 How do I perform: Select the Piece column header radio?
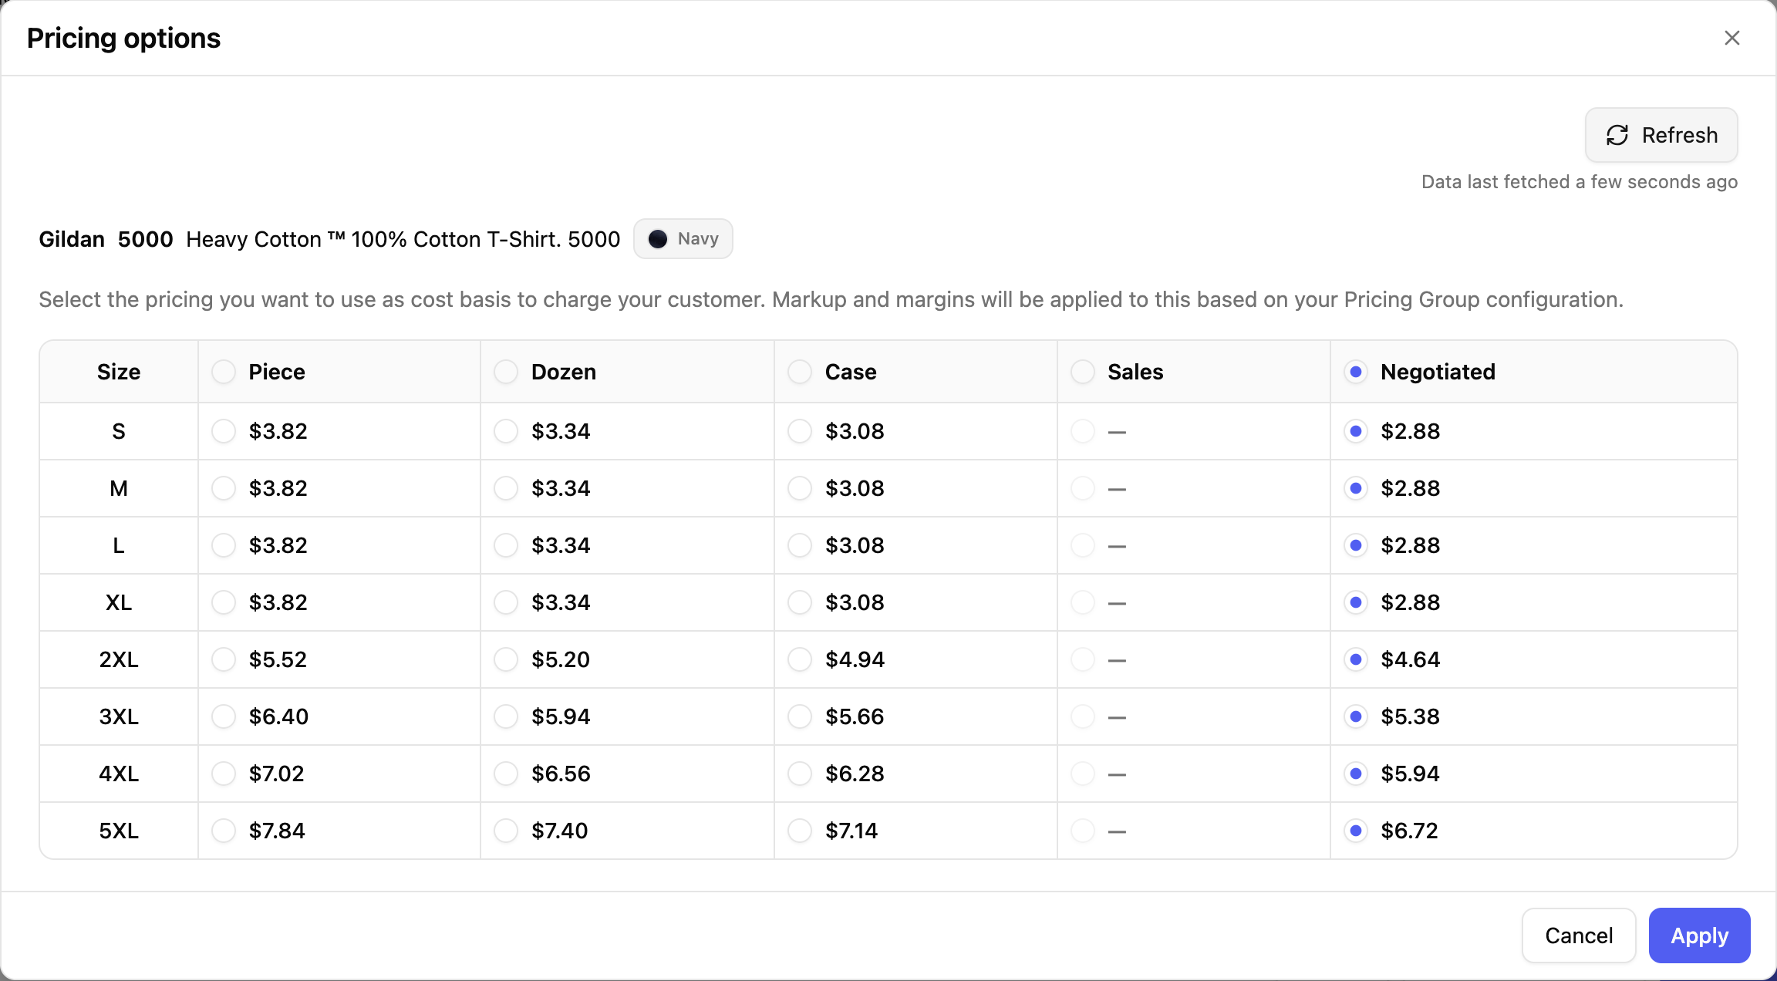pos(224,372)
